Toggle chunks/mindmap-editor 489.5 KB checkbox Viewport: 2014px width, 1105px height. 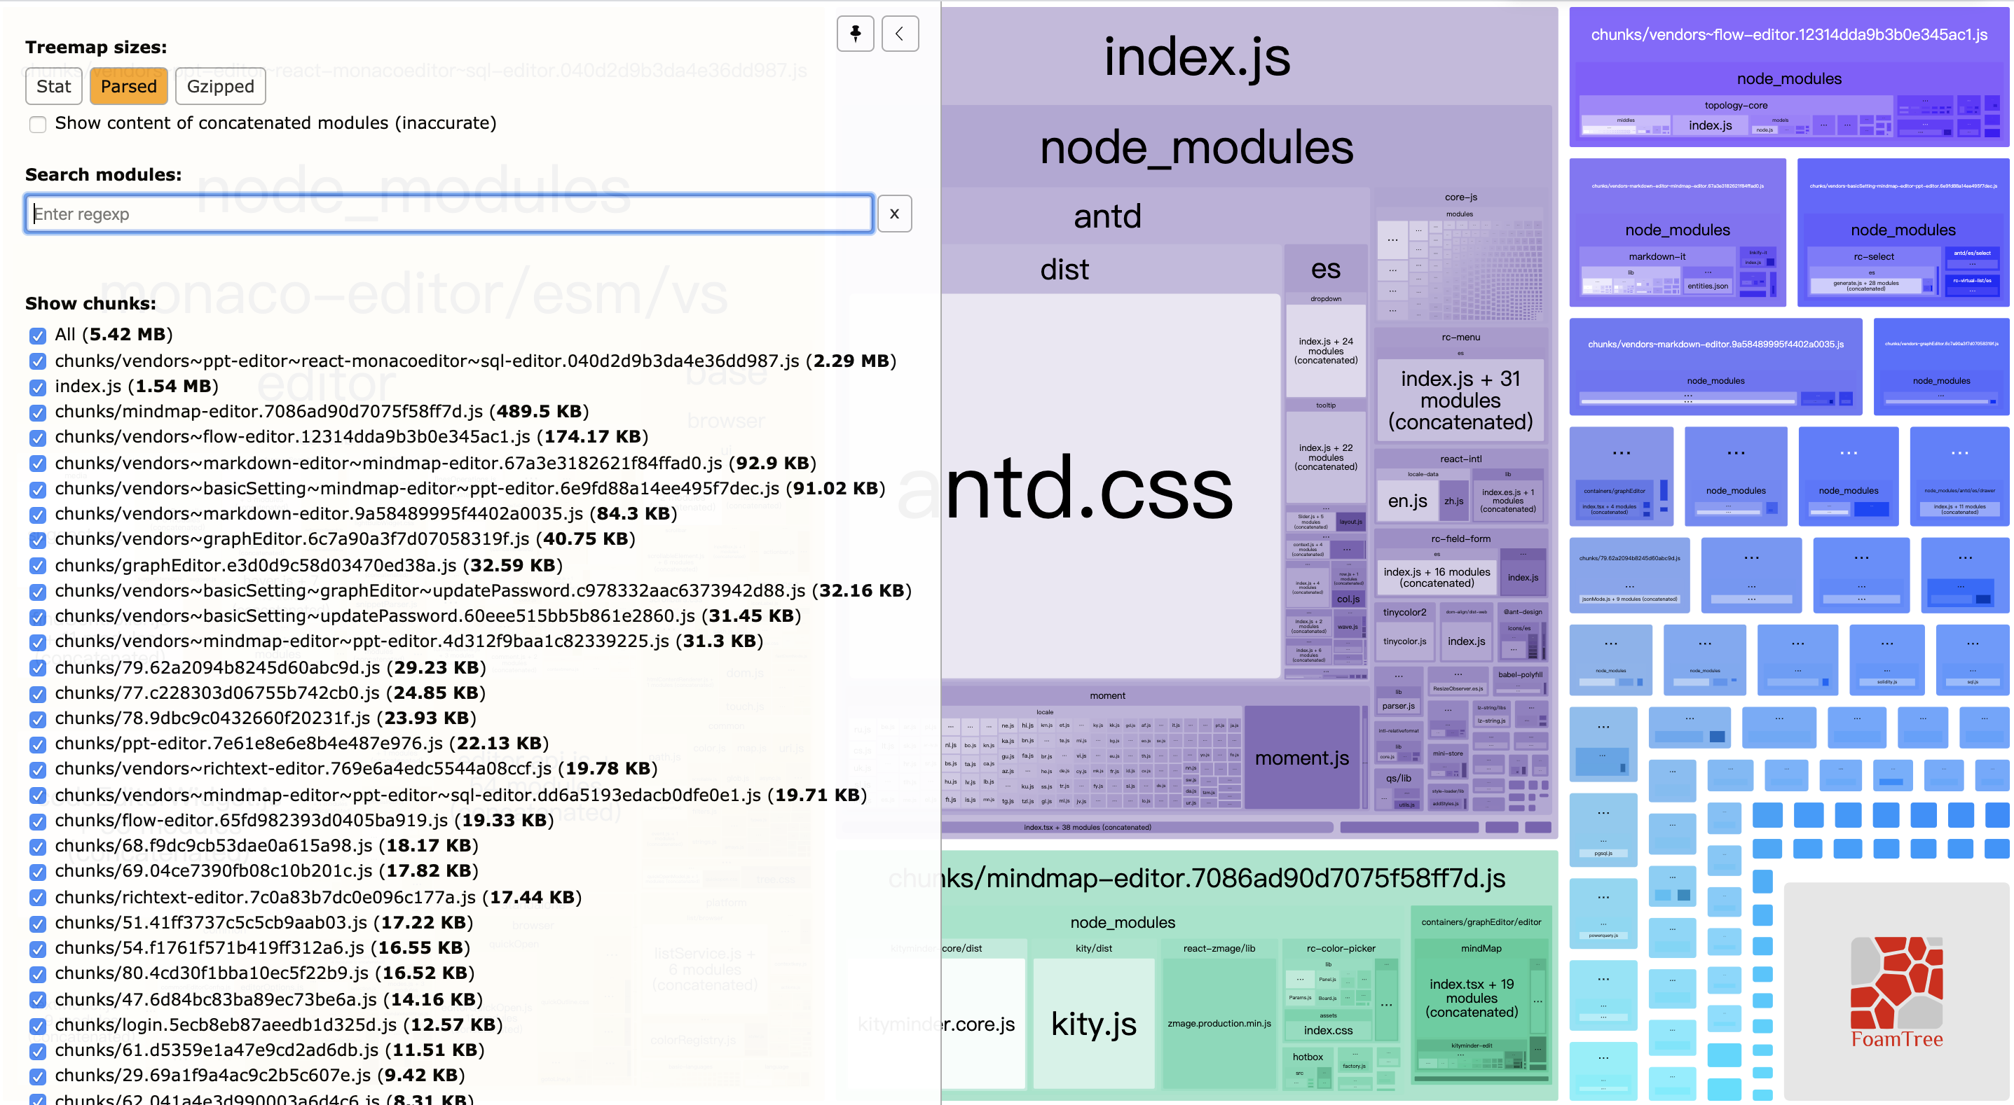click(38, 412)
